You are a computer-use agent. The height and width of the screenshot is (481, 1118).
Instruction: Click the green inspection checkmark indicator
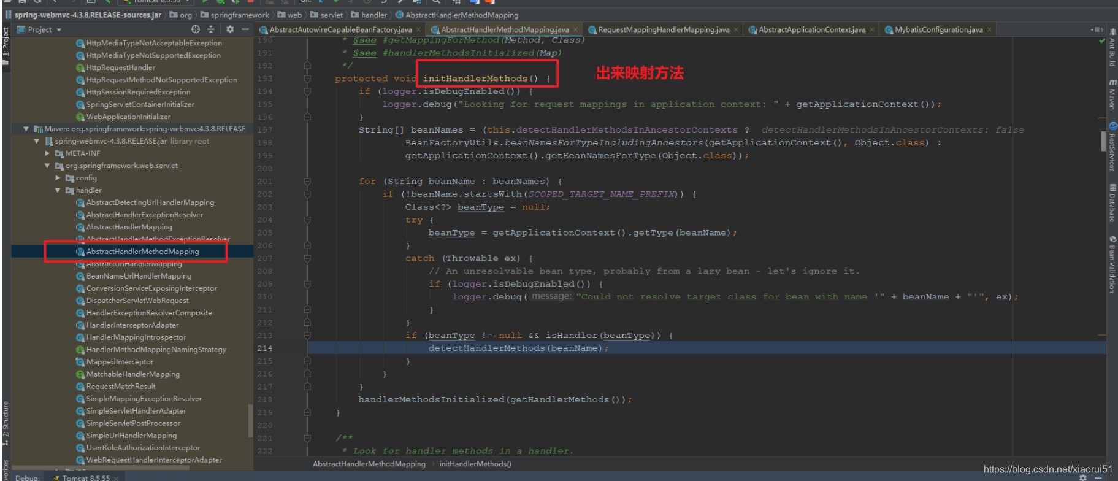click(1102, 41)
